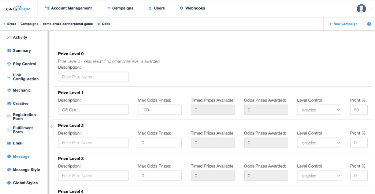Image resolution: width=375 pixels, height=194 pixels.
Task: Click Prize Level 1 Max Odds Prizes field
Action: (160, 110)
